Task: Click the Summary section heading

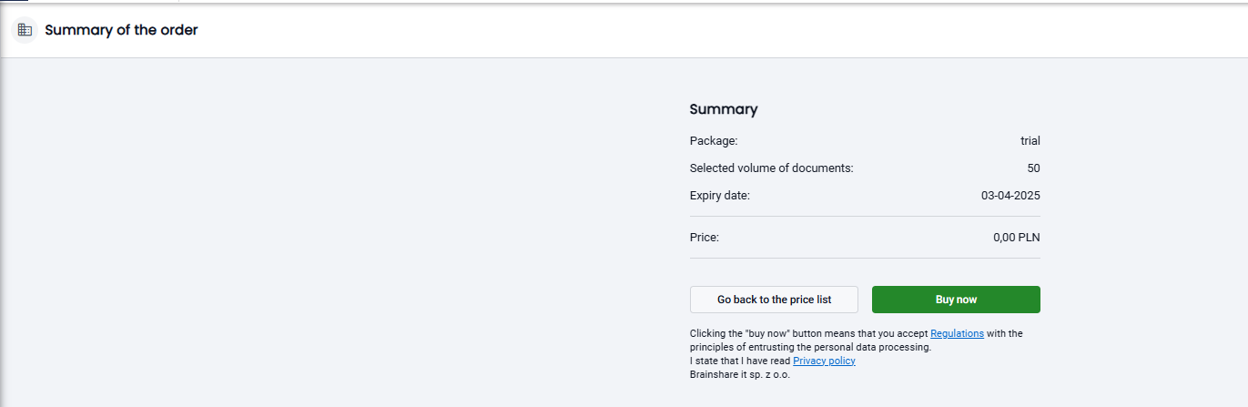Action: tap(724, 109)
